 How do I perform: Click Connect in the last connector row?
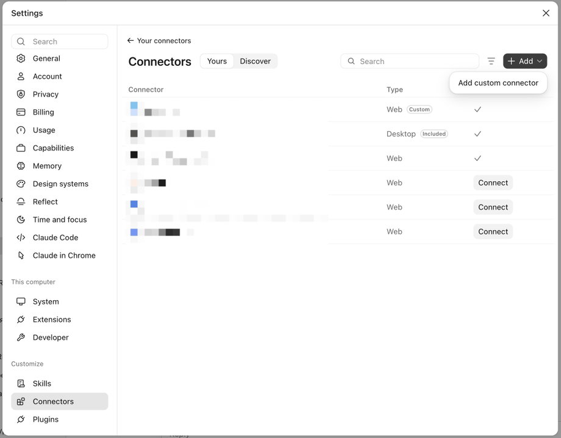[x=493, y=232]
